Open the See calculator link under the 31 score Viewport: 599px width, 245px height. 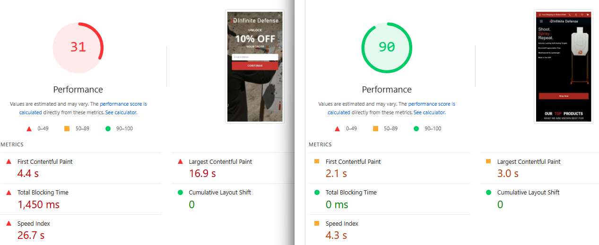click(x=121, y=112)
